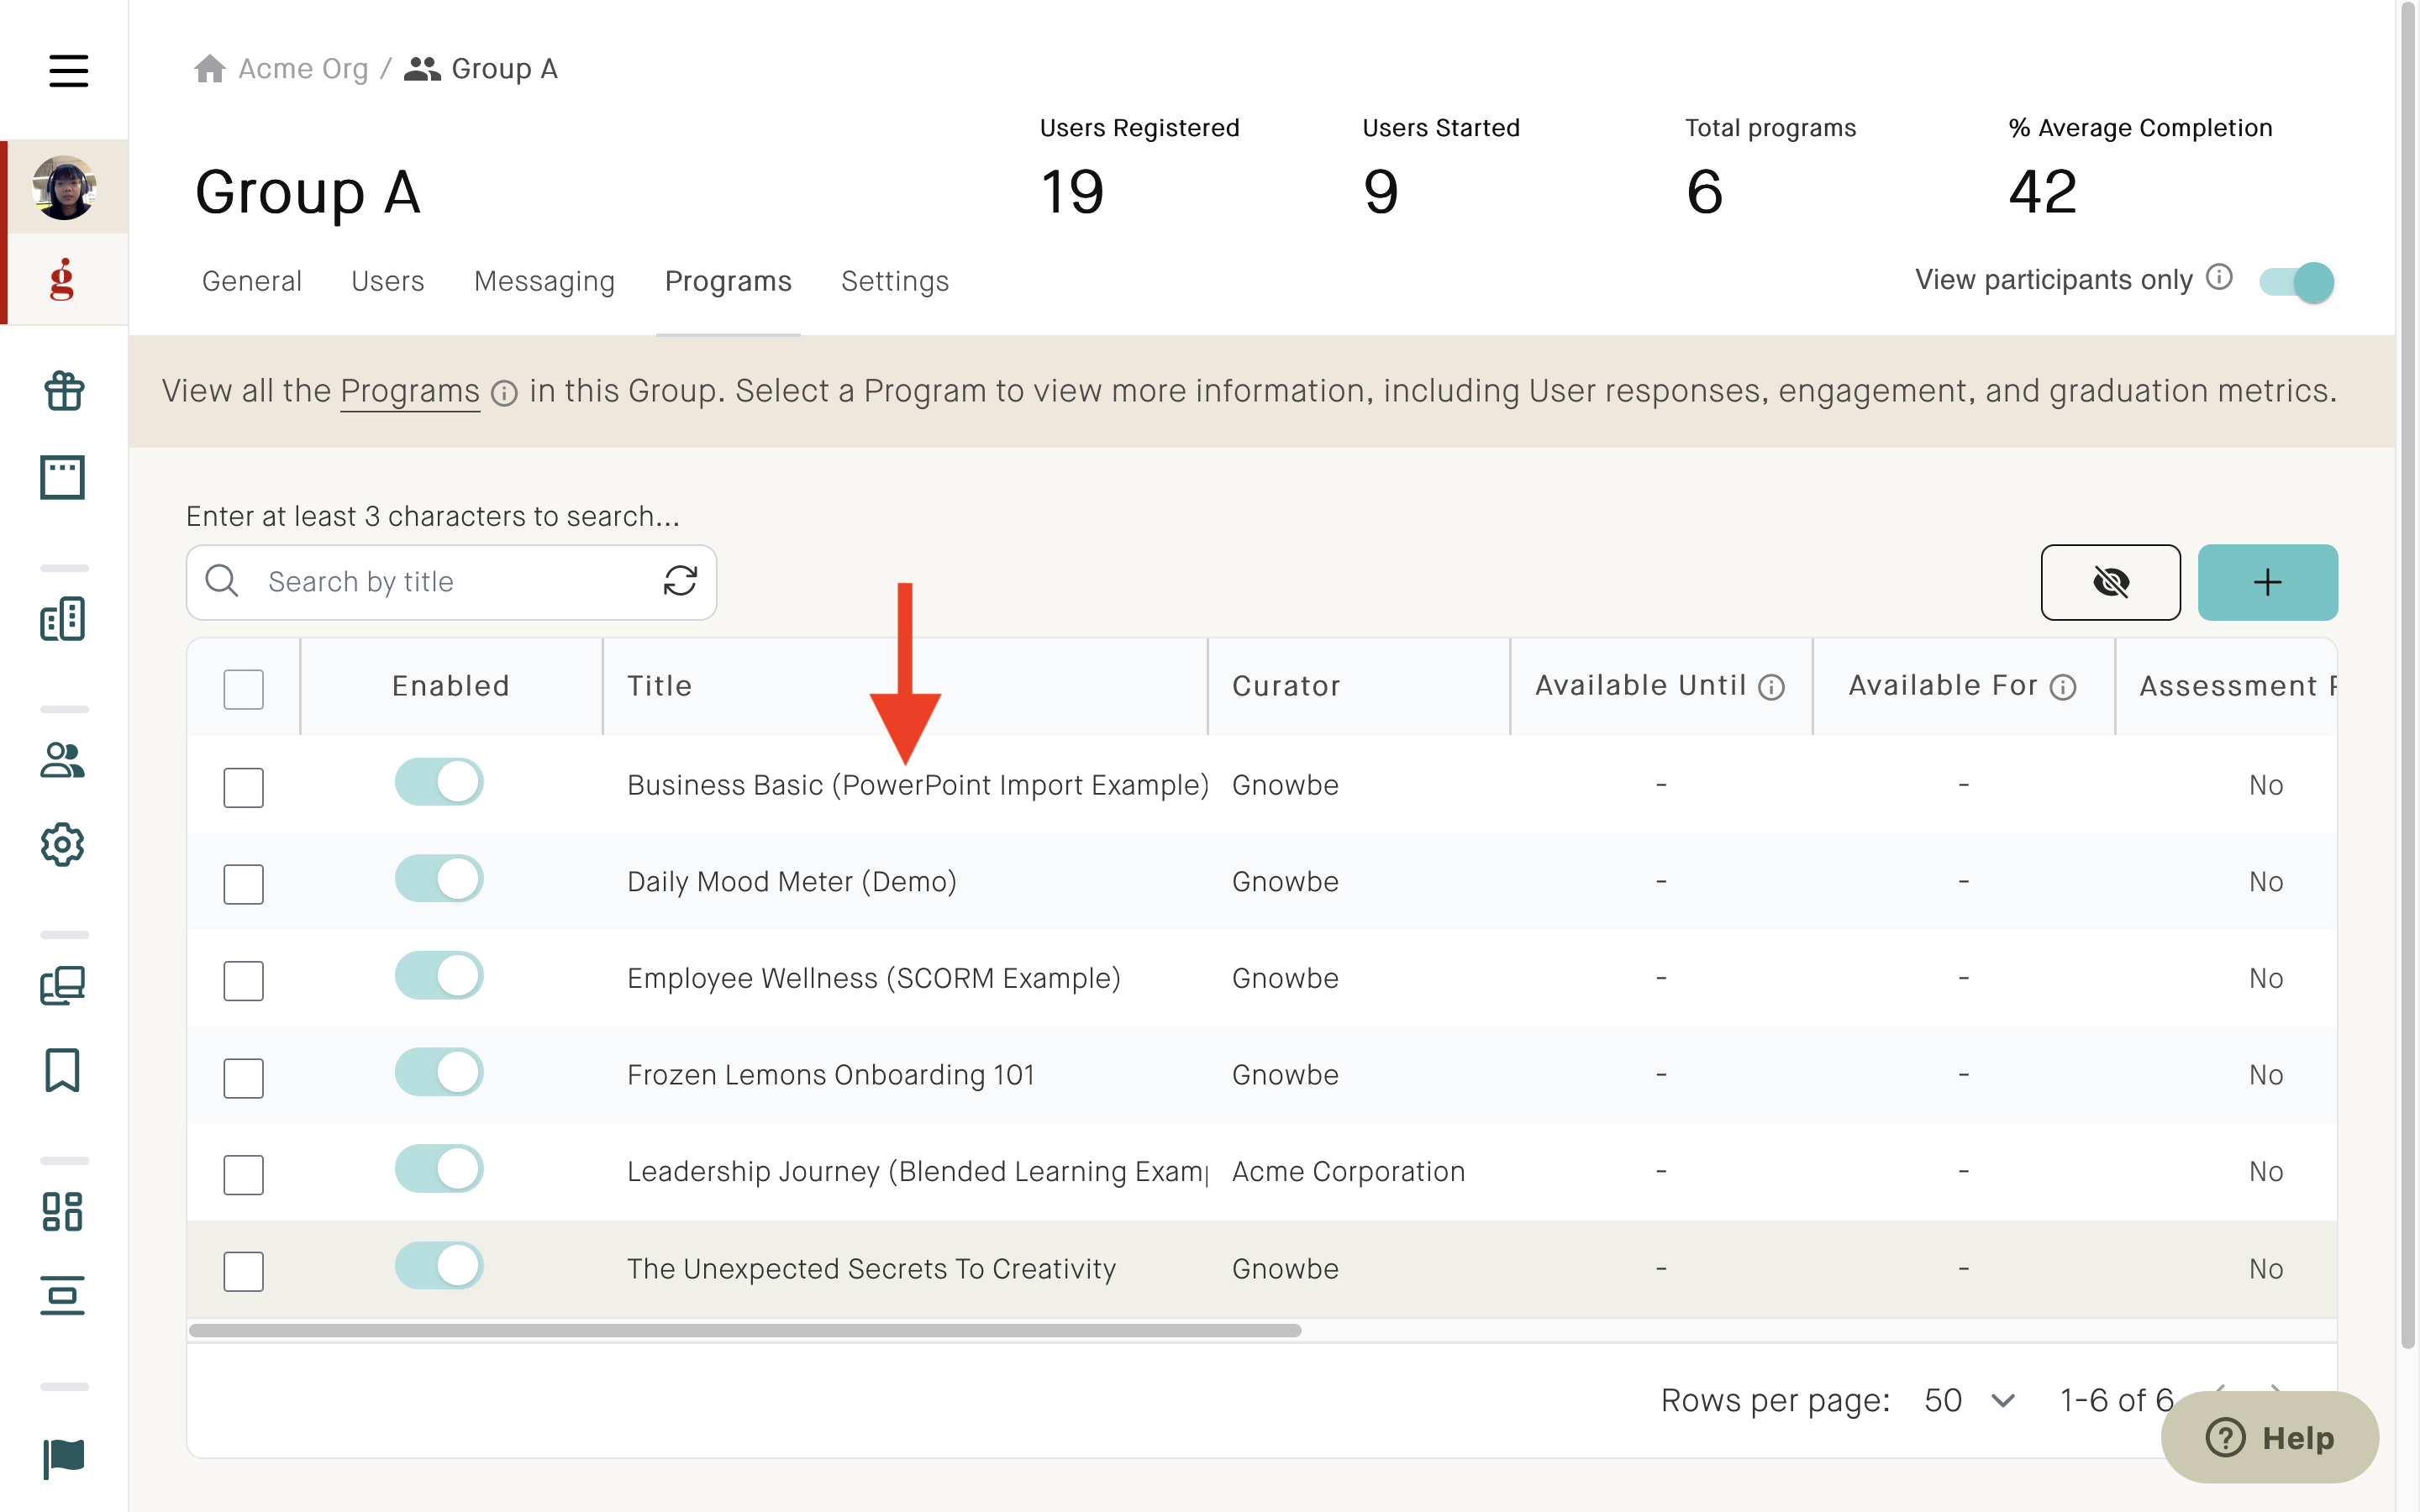Click the search magnifier icon
Viewport: 2420px width, 1512px height.
(221, 581)
